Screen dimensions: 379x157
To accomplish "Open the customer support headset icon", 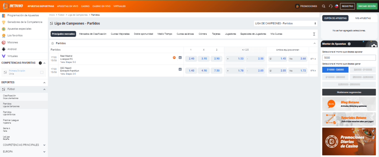I will (x=331, y=6).
